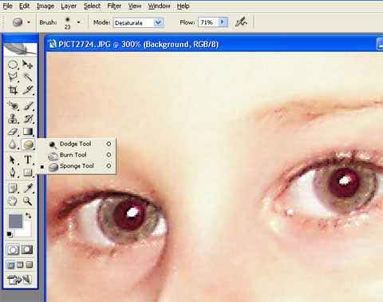Select the Notes tool
Screen dimensions: 383x302
click(x=13, y=189)
